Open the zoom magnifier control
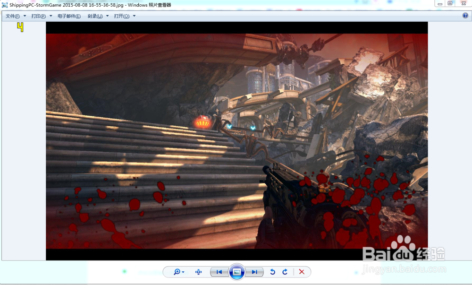The height and width of the screenshot is (285, 472). [177, 272]
